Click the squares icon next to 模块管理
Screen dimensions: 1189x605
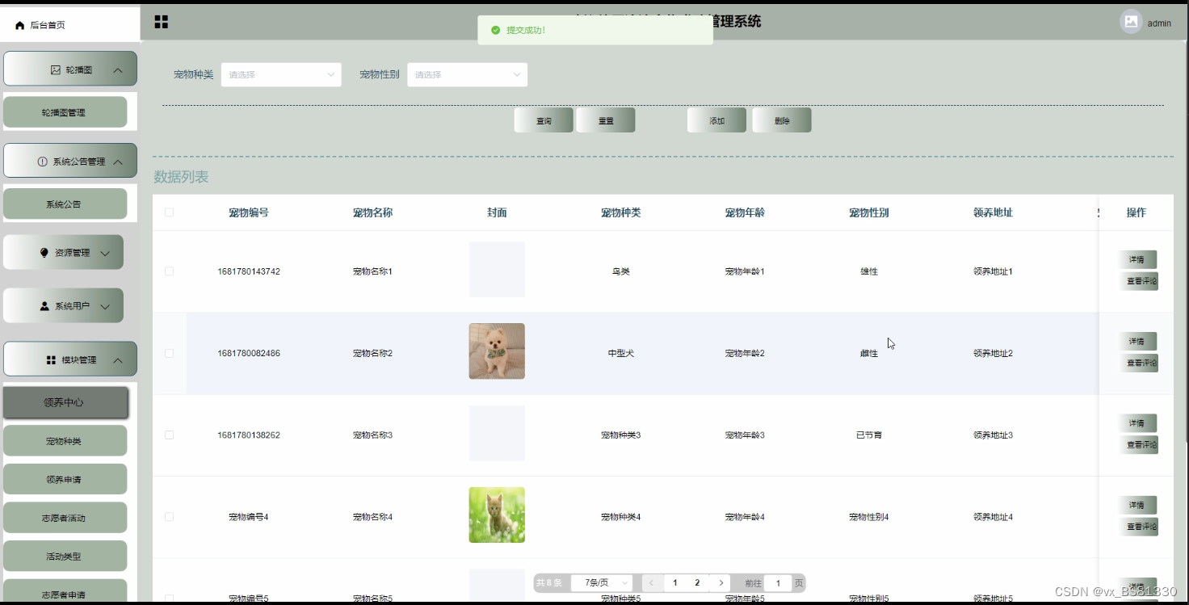[x=52, y=360]
